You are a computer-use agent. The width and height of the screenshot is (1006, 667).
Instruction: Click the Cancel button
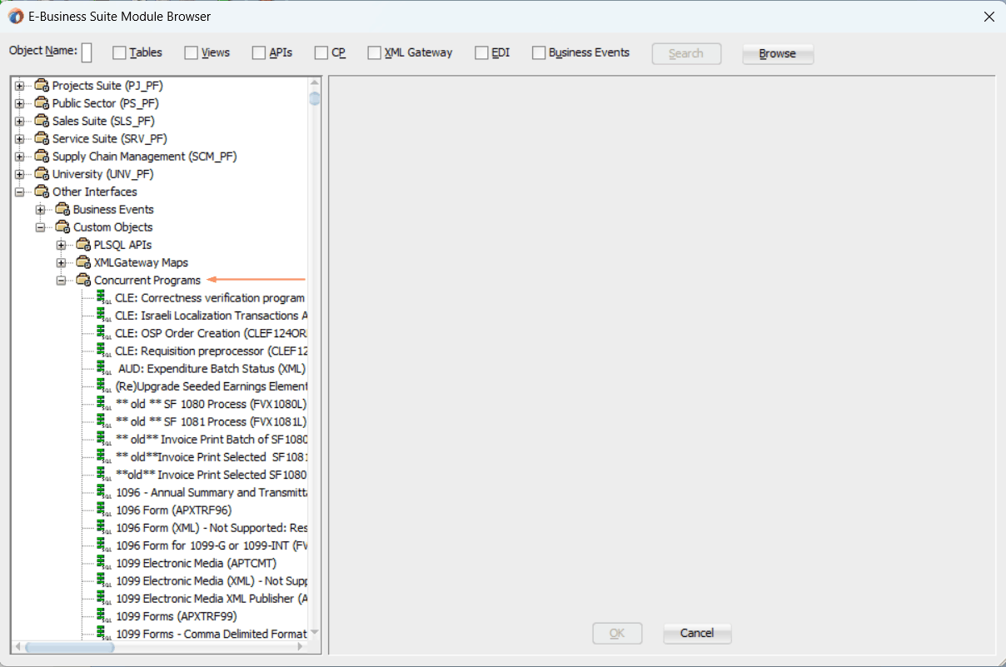coord(697,633)
